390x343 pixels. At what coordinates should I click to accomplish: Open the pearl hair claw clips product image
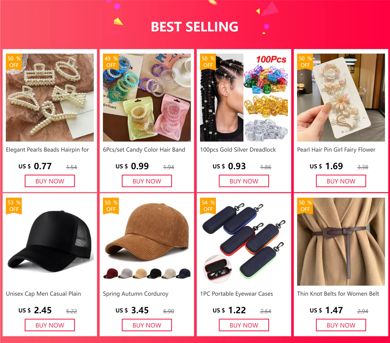click(x=50, y=97)
